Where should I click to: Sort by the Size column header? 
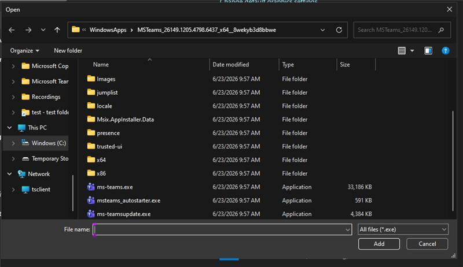(x=344, y=65)
